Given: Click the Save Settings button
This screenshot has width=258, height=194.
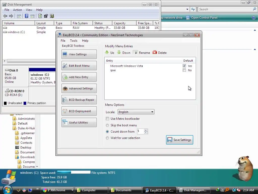Looking at the screenshot, I should pyautogui.click(x=179, y=140).
